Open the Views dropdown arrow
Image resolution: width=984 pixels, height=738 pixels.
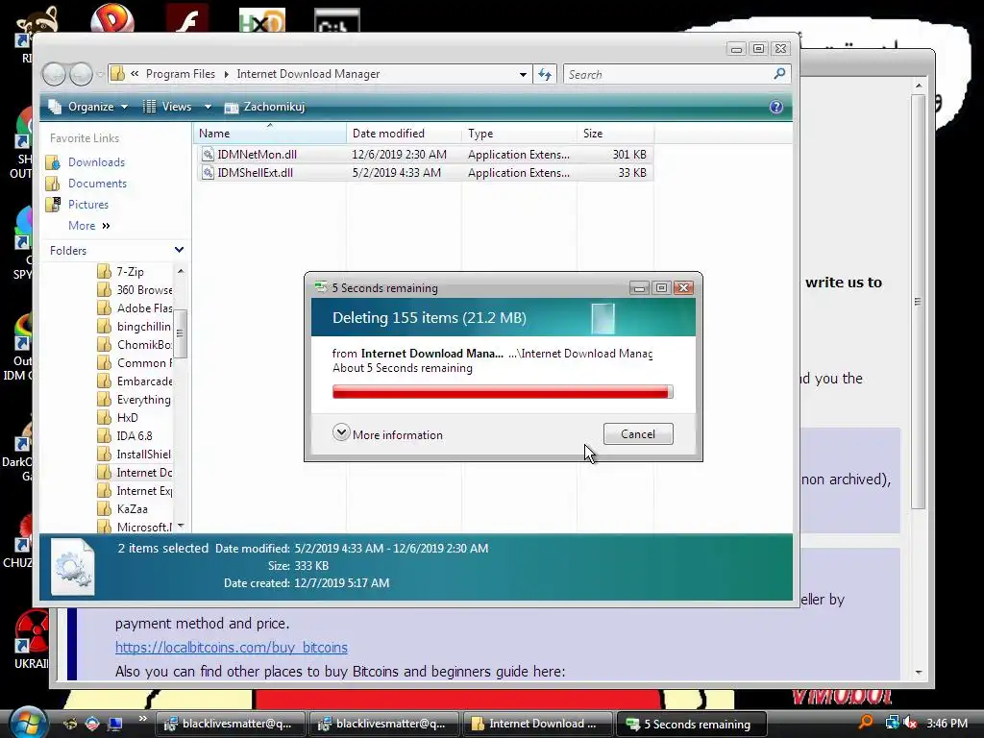pyautogui.click(x=208, y=107)
